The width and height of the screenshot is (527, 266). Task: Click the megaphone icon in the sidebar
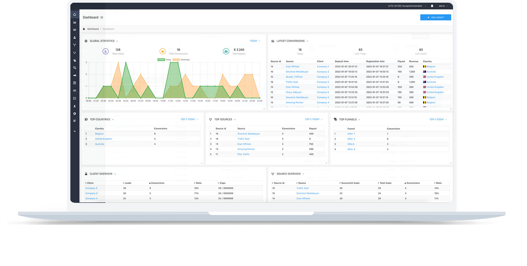tap(74, 75)
